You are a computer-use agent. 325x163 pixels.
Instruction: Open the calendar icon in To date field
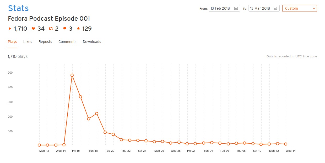click(275, 8)
